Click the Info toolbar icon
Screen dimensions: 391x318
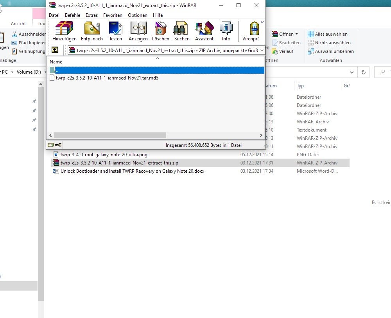[x=226, y=31]
